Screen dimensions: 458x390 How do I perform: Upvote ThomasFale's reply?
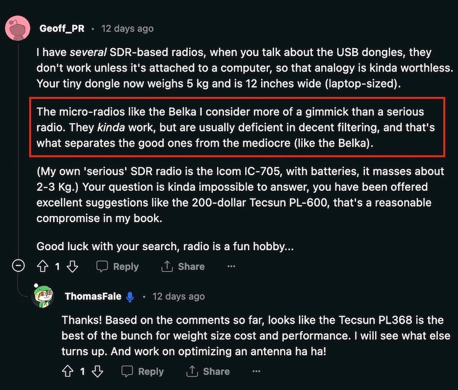click(x=68, y=371)
